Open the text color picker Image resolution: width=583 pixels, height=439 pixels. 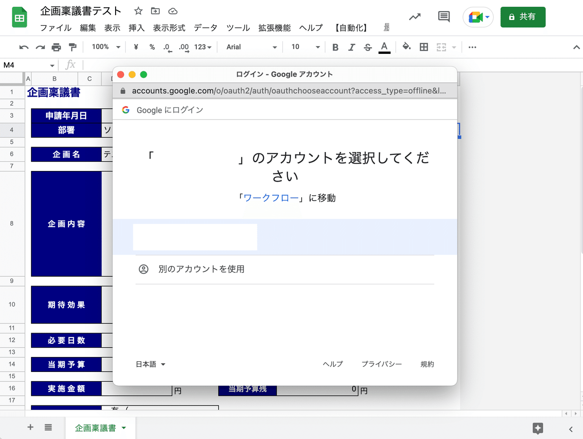(384, 47)
